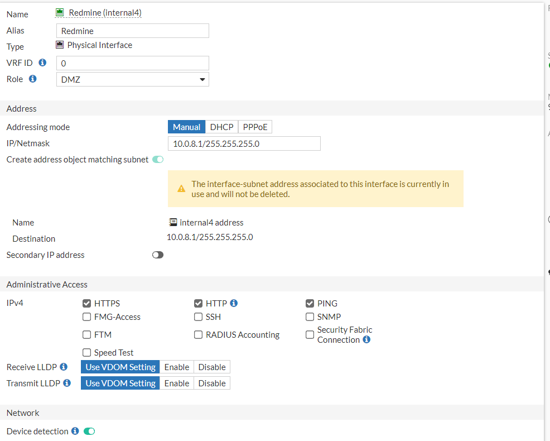
Task: Enable SSH administrative access
Action: pyautogui.click(x=198, y=317)
